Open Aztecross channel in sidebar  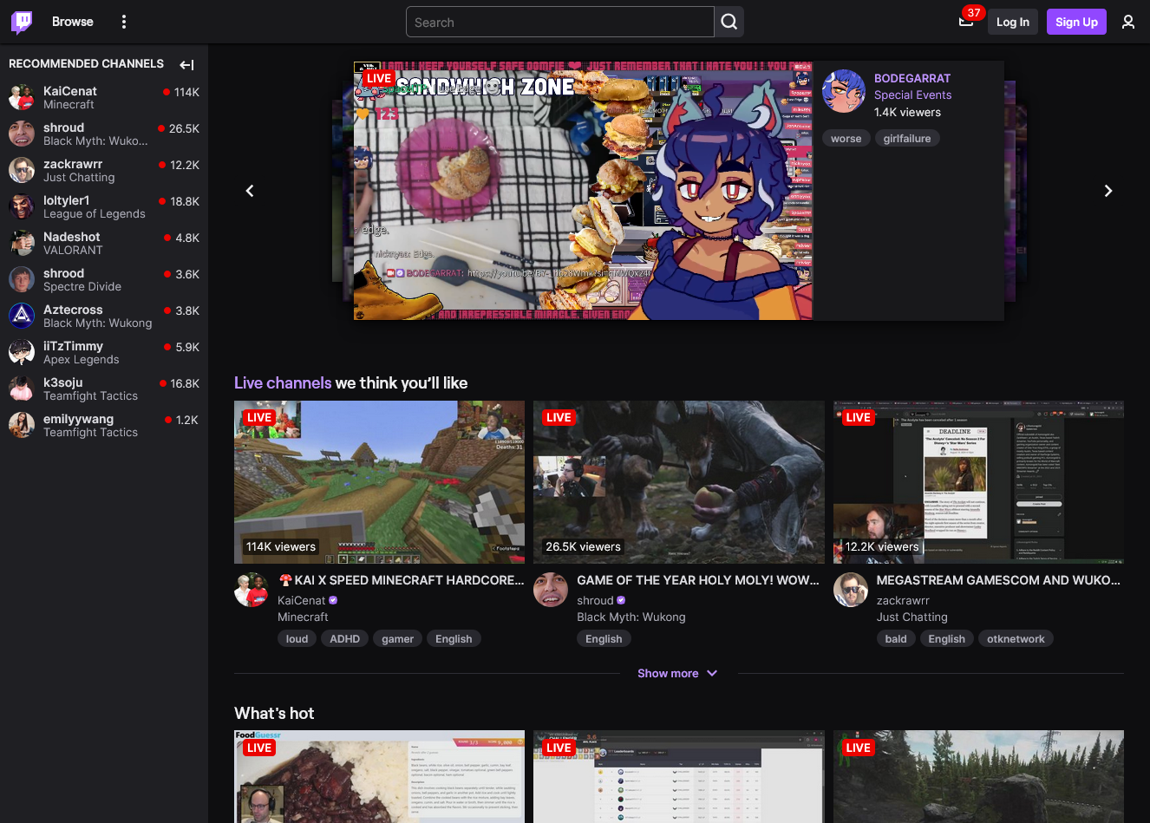pos(104,316)
